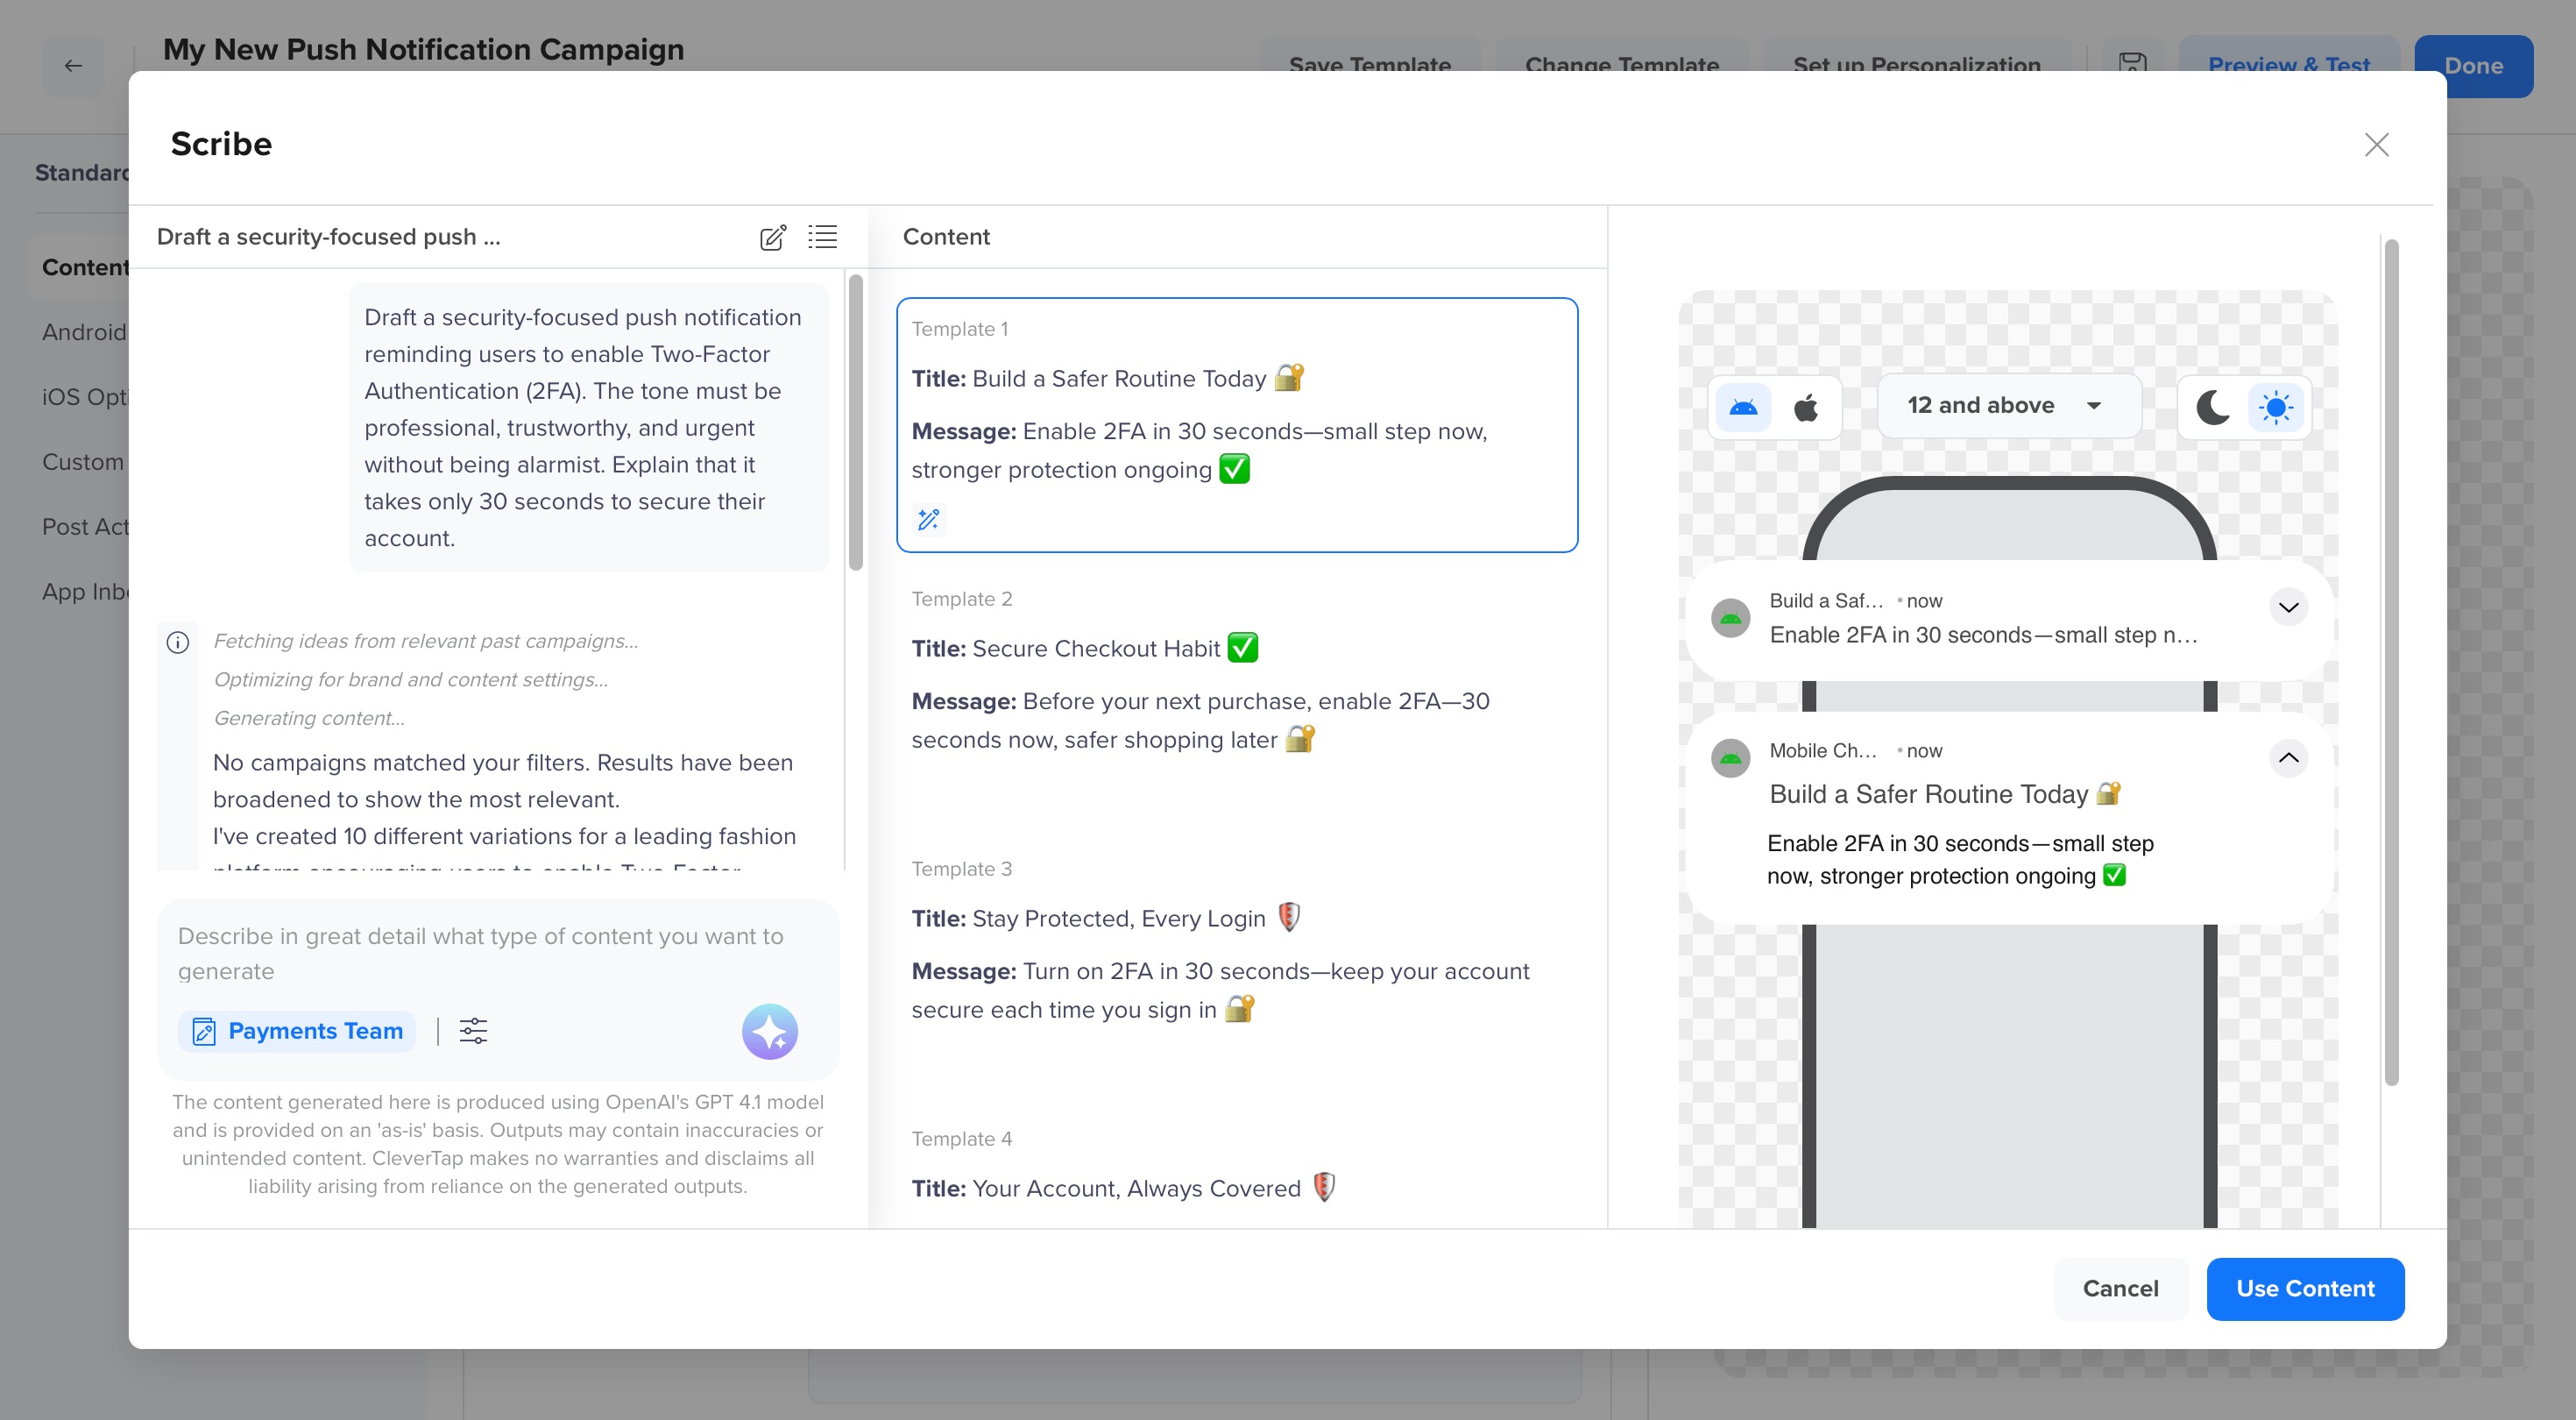The width and height of the screenshot is (2576, 1420).
Task: Click the 'Generating content...' status line
Action: point(309,719)
